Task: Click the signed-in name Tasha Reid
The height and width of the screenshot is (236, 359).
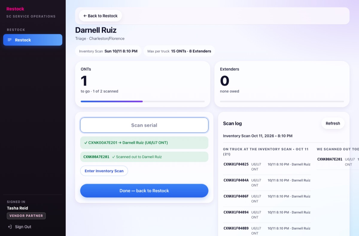Action: pyautogui.click(x=17, y=208)
